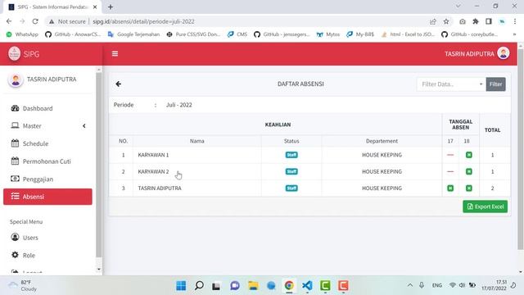This screenshot has height=295, width=524.
Task: Open the My-BillS bookmark
Action: coord(360,34)
